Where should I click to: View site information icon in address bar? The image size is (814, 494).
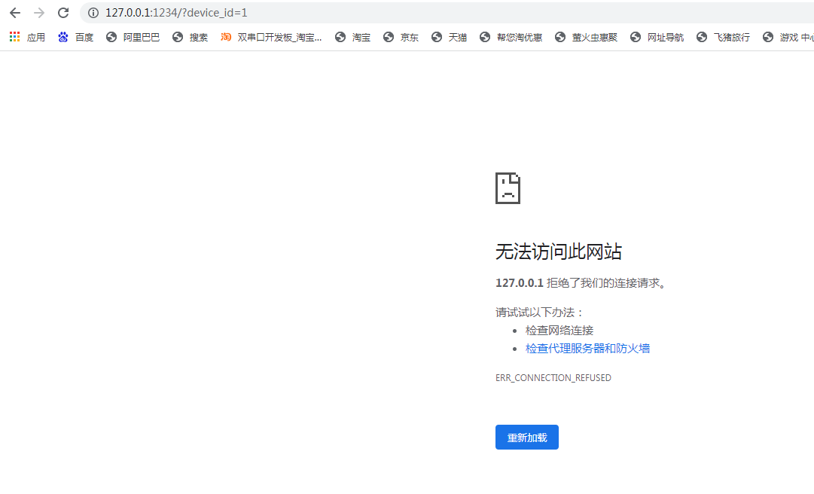tap(93, 13)
